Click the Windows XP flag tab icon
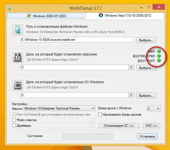The image size is (170, 150). point(29,16)
